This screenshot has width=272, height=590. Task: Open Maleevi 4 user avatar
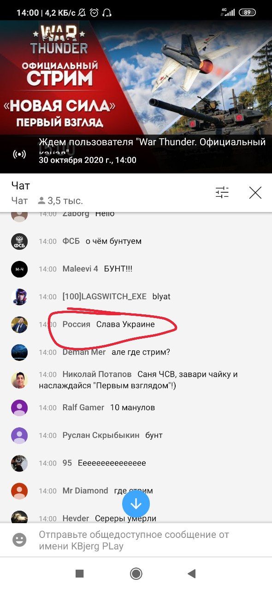point(19,269)
